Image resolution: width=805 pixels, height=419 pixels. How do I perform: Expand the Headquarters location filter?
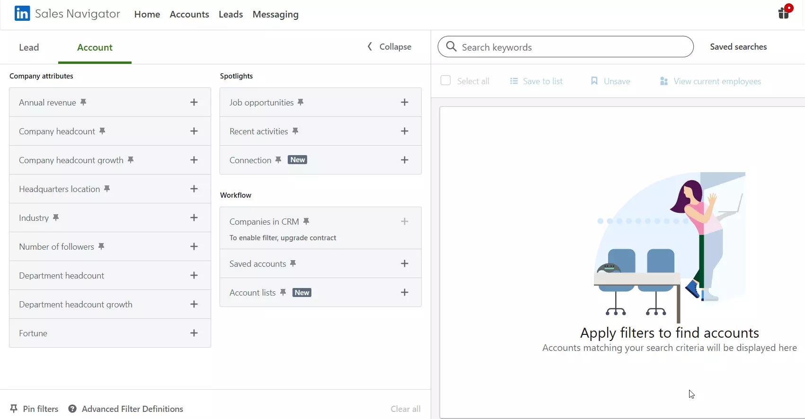(x=194, y=189)
